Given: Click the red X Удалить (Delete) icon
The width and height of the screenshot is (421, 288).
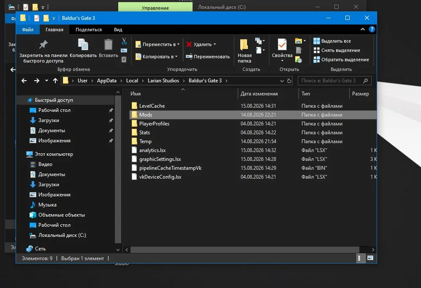Looking at the screenshot, I should point(189,44).
